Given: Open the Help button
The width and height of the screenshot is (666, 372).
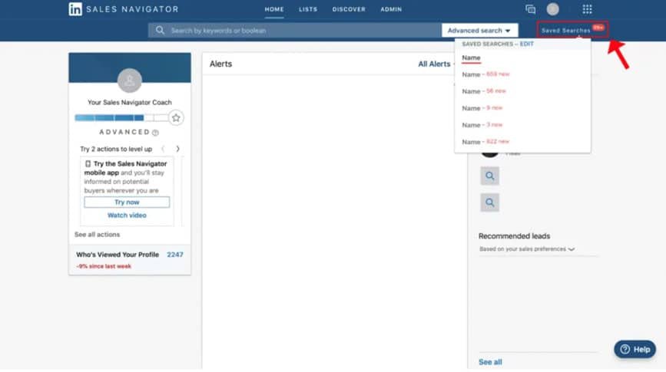Looking at the screenshot, I should [635, 349].
